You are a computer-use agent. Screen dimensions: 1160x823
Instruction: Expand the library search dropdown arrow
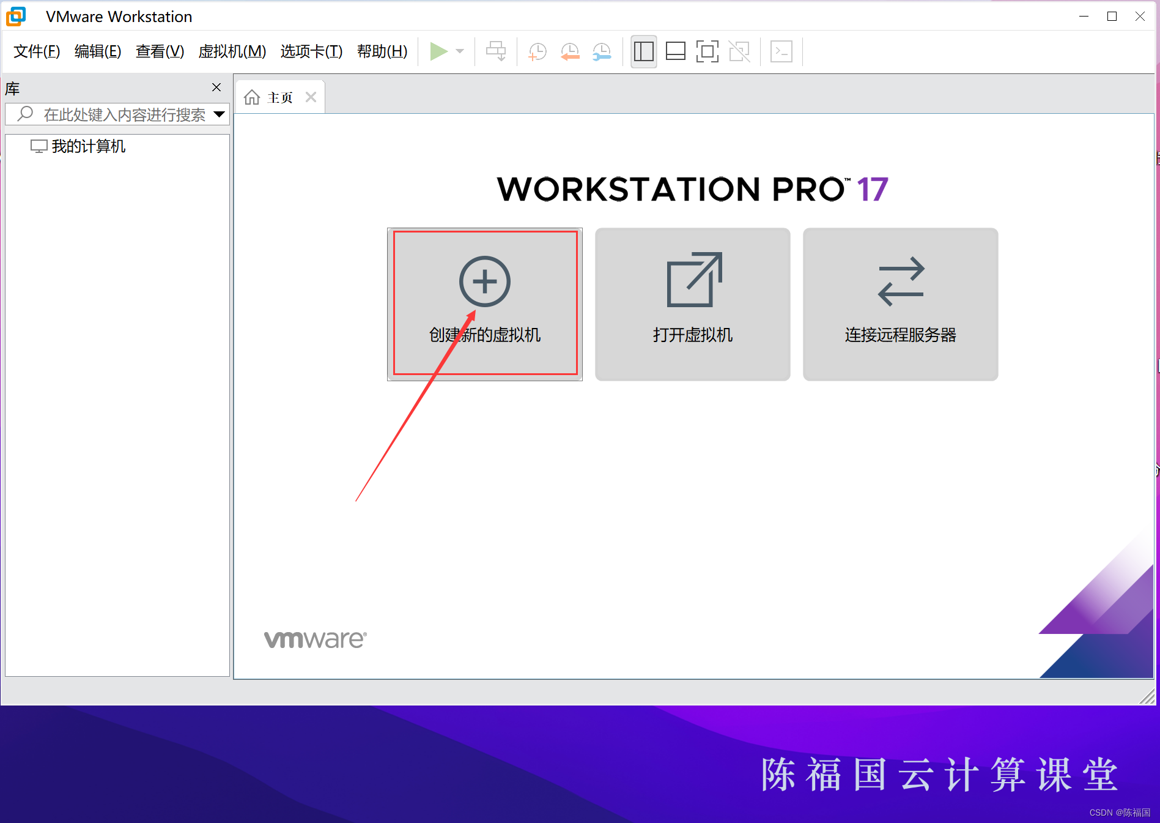pyautogui.click(x=219, y=114)
